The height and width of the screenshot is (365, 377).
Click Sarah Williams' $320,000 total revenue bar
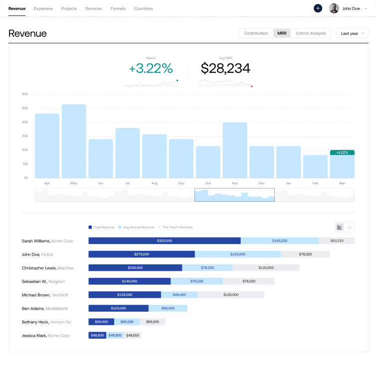tap(164, 241)
